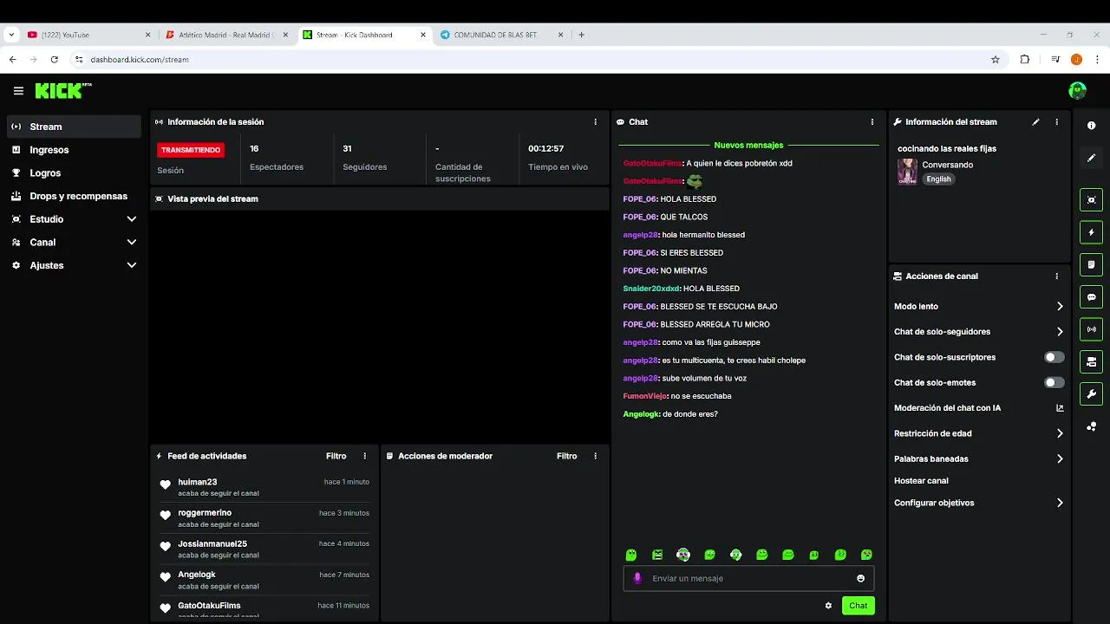Insert the heart-eyes green emote at the row's end

[x=866, y=555]
